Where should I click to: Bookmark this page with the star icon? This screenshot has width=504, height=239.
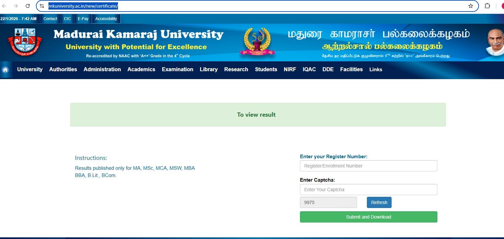(470, 6)
